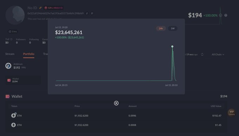Open the Portfolio tab
This screenshot has width=239, height=136.
pyautogui.click(x=29, y=54)
